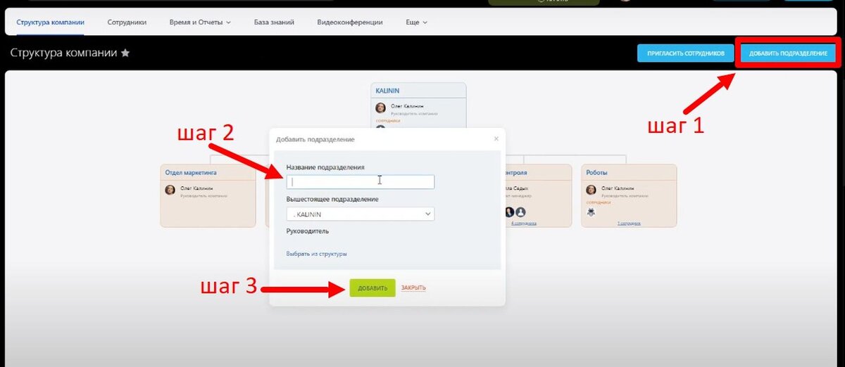The width and height of the screenshot is (845, 367).
Task: Open the 1 сотрудник link in Роботы card
Action: point(630,223)
